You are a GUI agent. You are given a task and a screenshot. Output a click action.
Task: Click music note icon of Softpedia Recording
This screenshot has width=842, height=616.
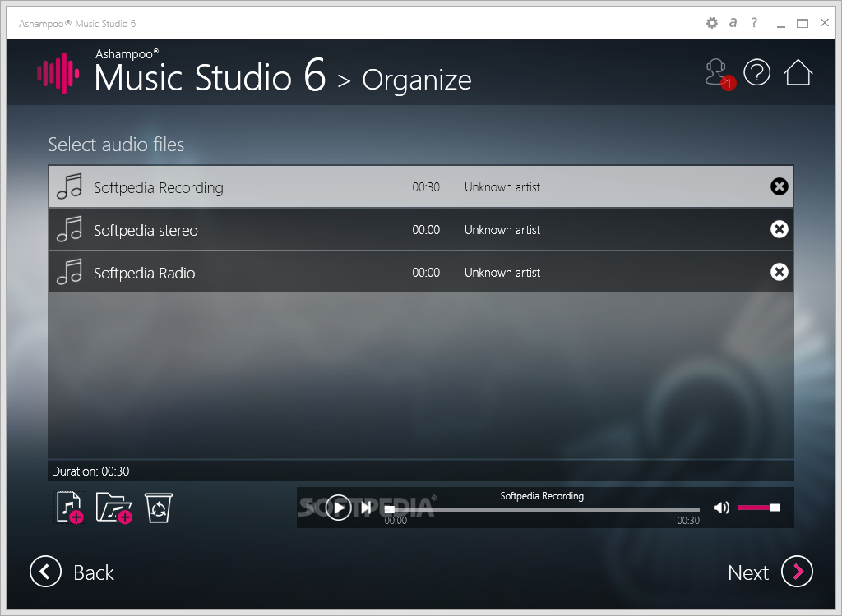pos(70,186)
